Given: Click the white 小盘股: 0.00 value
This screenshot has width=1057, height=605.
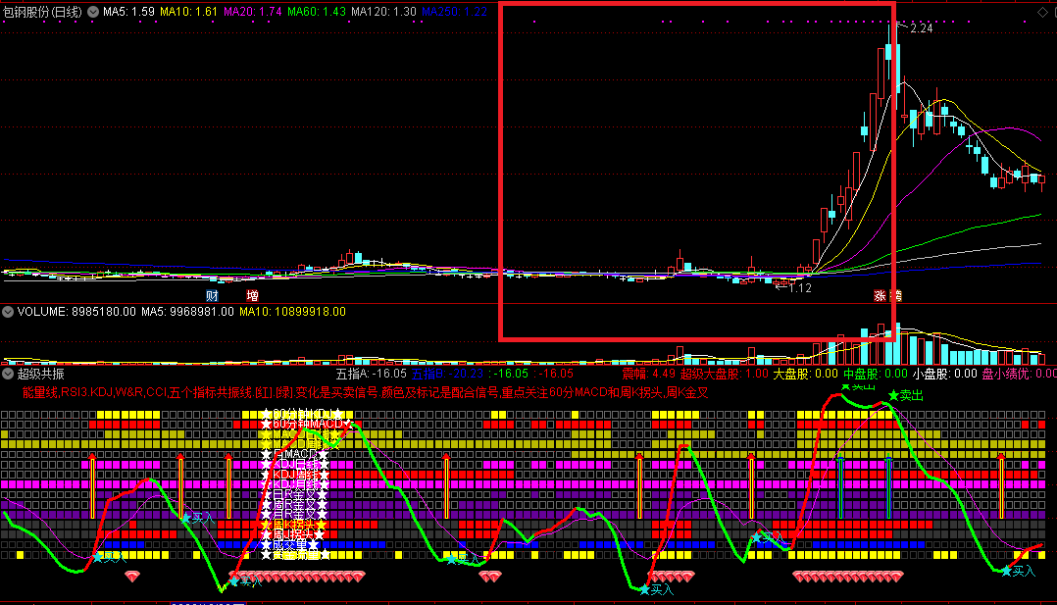Looking at the screenshot, I should tap(945, 374).
